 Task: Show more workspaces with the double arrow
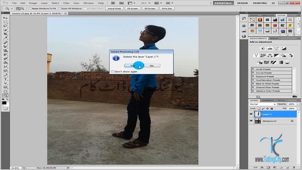click(273, 3)
